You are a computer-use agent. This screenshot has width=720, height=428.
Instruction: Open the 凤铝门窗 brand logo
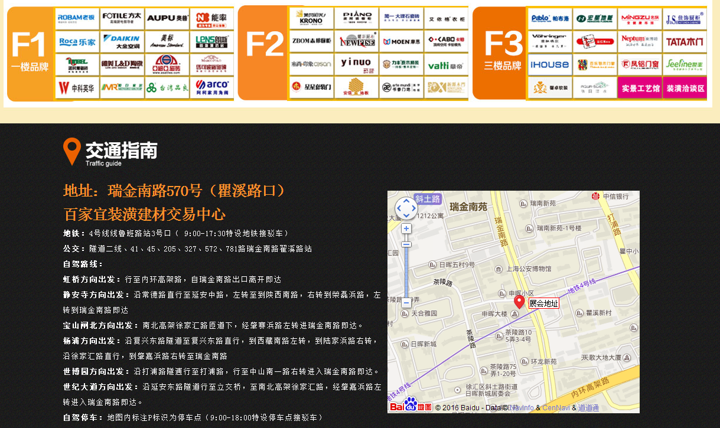tap(640, 64)
